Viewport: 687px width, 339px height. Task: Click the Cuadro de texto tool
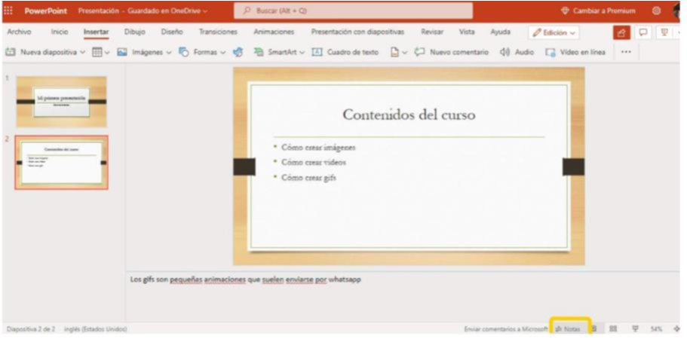click(345, 52)
